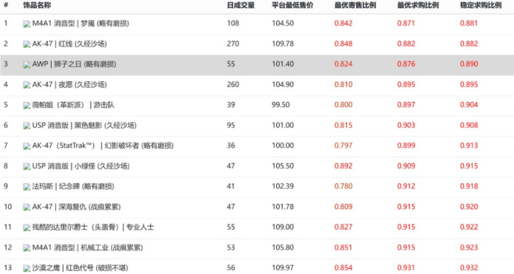Sort by 最优求购比例 column header
Viewport: 514px width, 274px height.
tap(418, 5)
